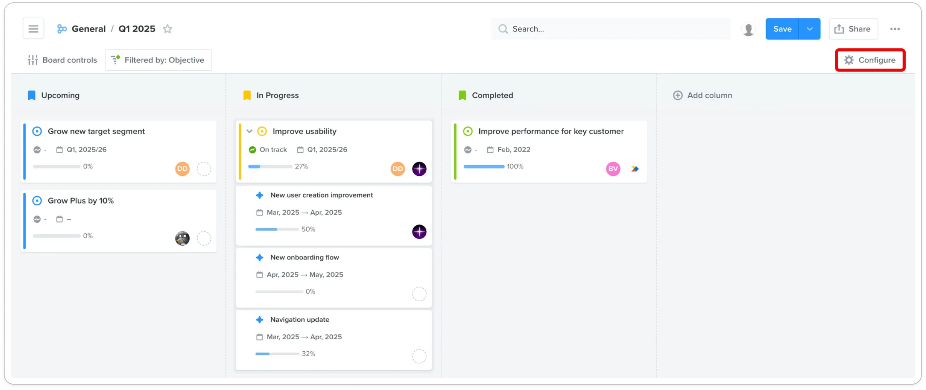This screenshot has height=390, width=926.
Task: Click purple avatar on New user creation improvement
Action: [419, 232]
